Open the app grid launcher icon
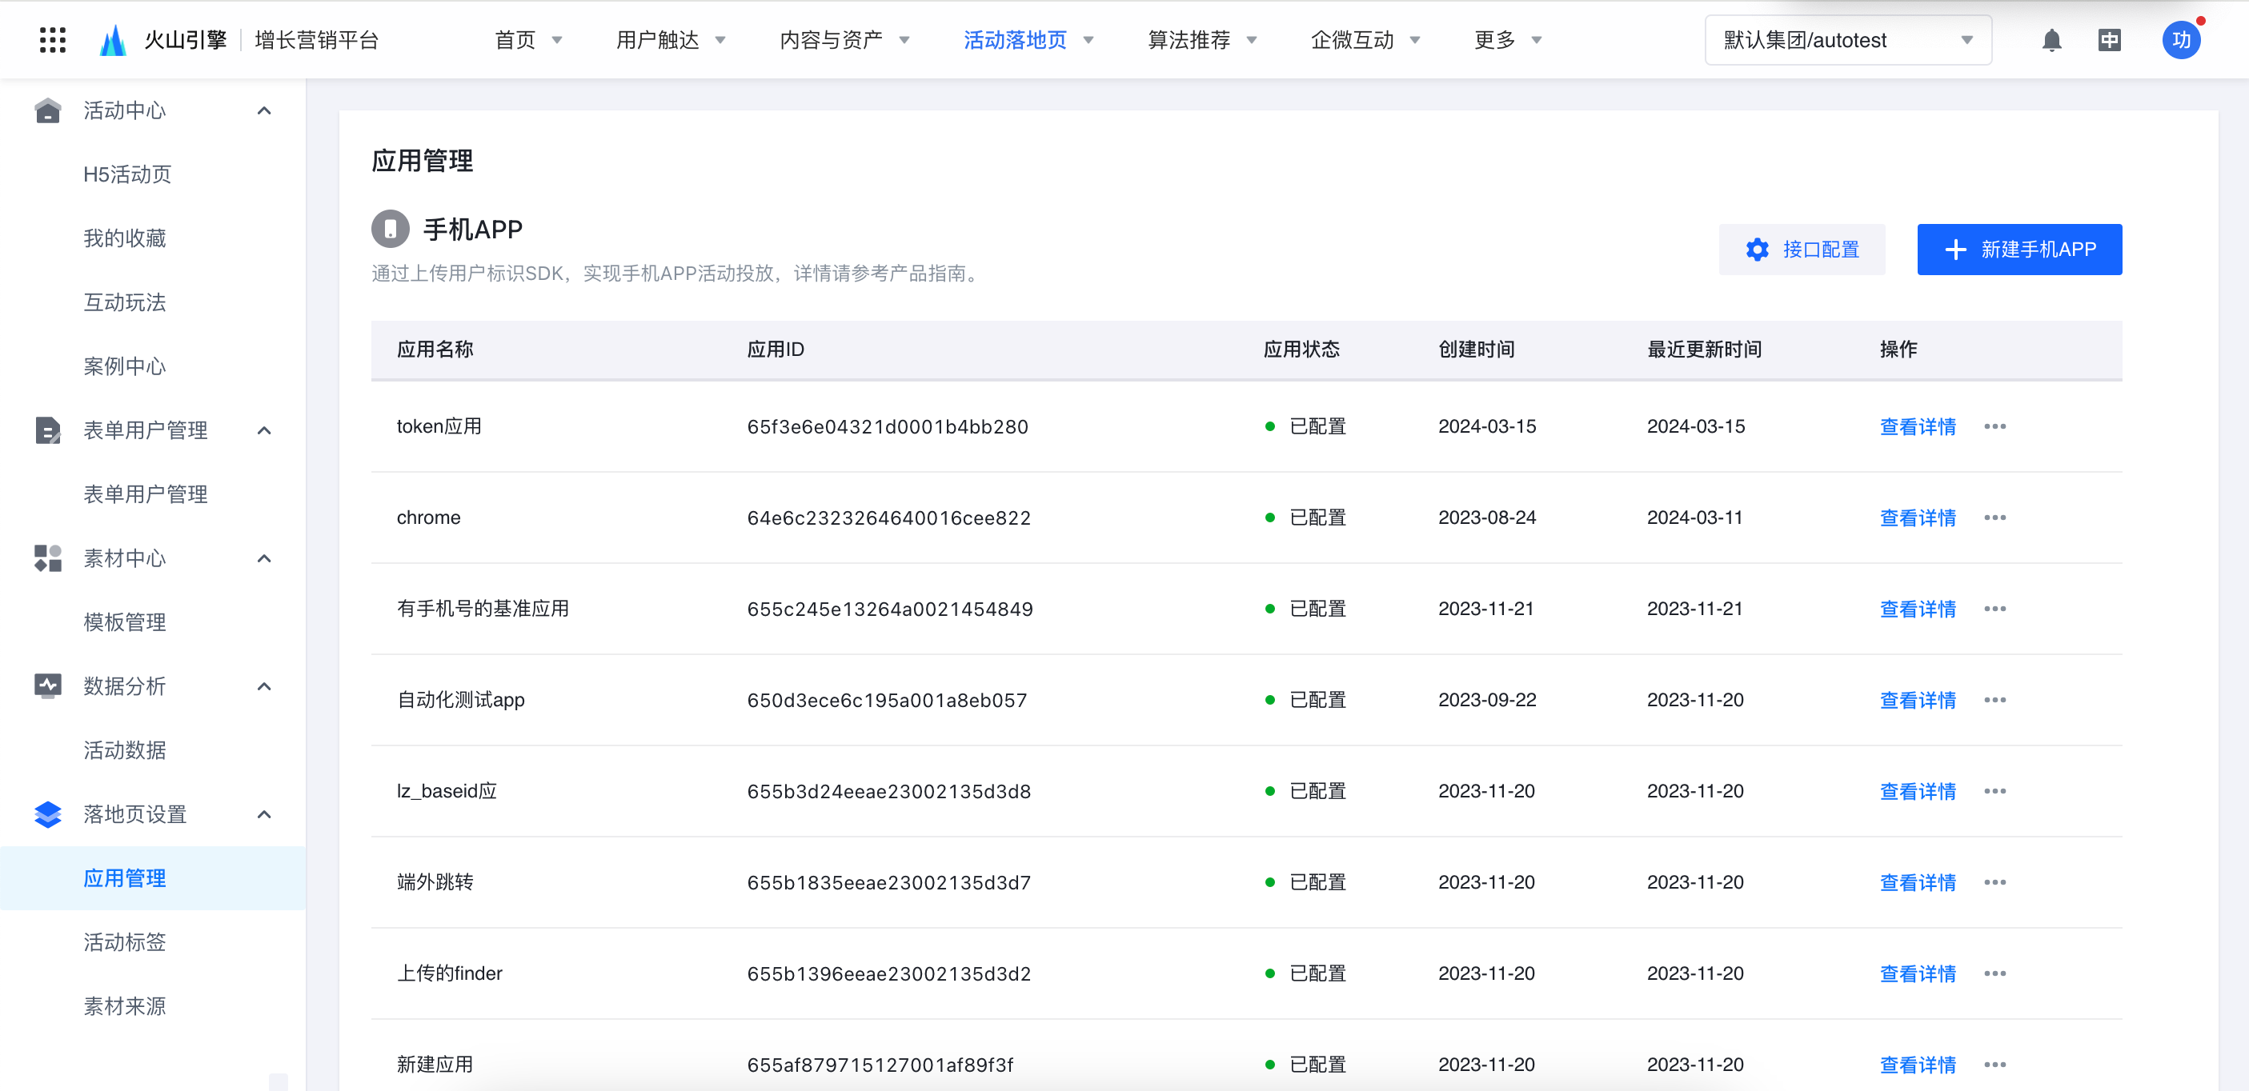The width and height of the screenshot is (2249, 1091). pyautogui.click(x=52, y=40)
